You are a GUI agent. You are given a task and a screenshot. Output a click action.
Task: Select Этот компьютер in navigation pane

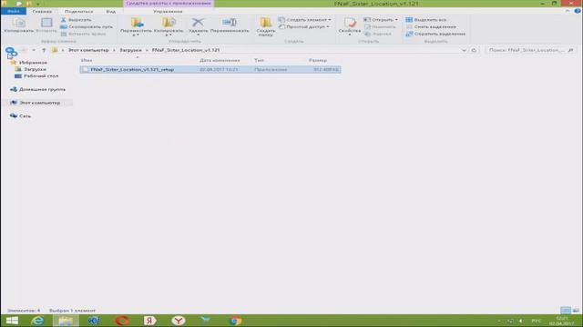tap(36, 103)
